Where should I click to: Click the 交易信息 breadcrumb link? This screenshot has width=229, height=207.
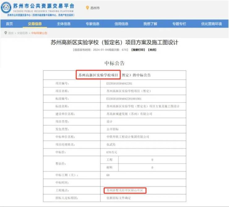[x=22, y=33]
